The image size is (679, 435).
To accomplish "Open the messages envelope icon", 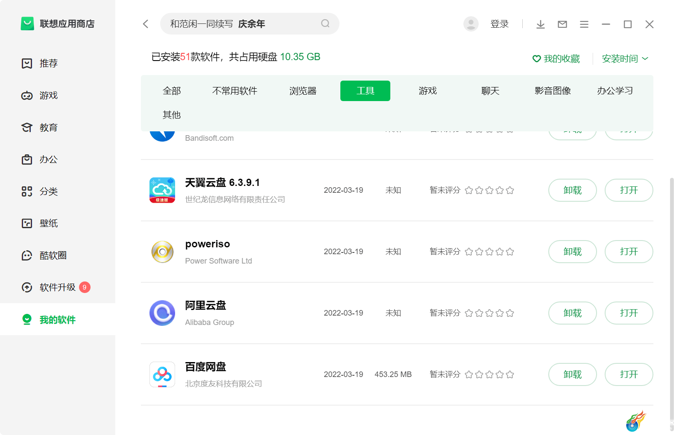I will (x=562, y=24).
